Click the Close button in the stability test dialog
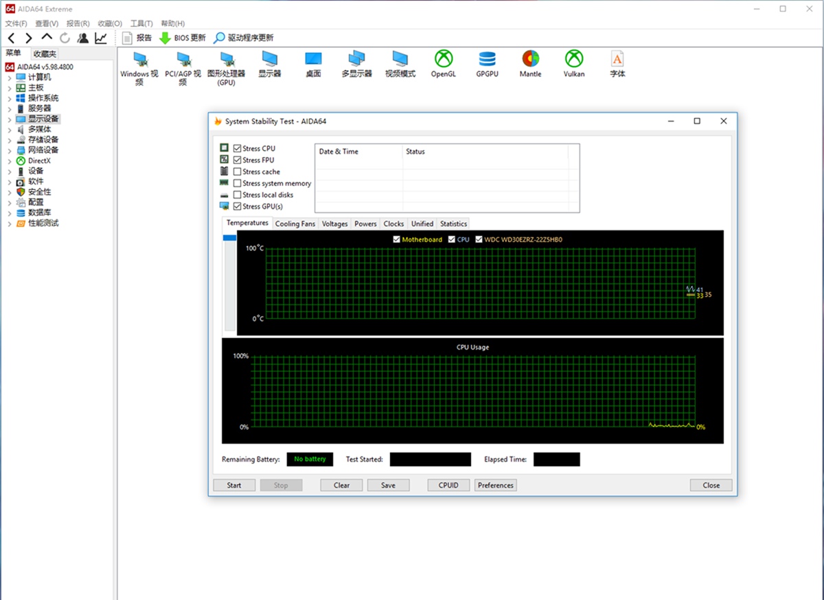The height and width of the screenshot is (600, 824). 711,485
